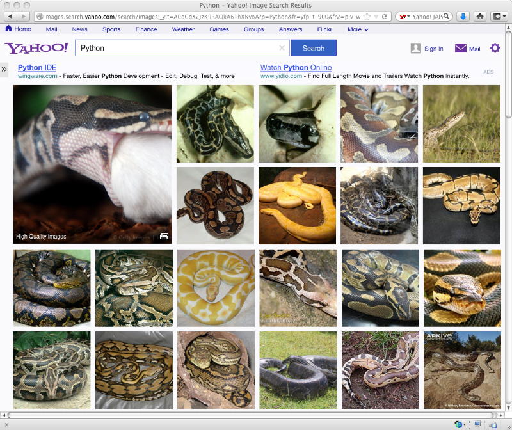The width and height of the screenshot is (512, 430).
Task: Open Sports in Yahoo navigation
Action: pos(111,29)
